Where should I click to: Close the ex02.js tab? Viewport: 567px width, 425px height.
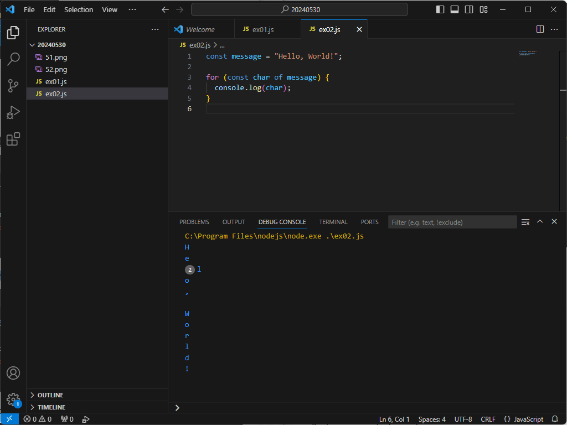tap(359, 29)
